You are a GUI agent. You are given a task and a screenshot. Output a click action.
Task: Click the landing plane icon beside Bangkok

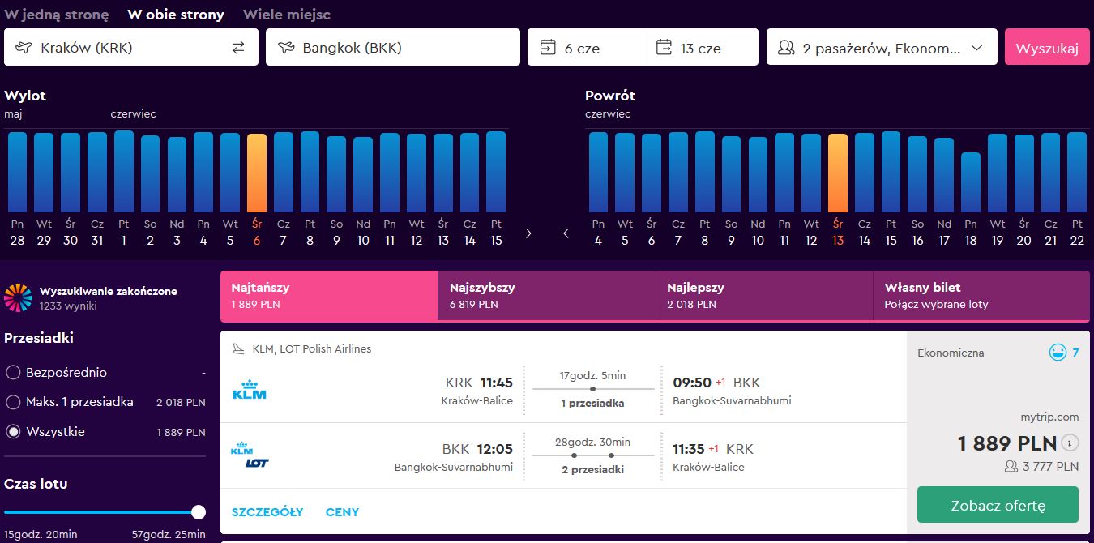point(285,48)
